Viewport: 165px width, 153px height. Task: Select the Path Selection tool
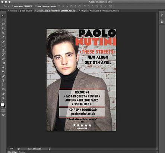click(3, 85)
